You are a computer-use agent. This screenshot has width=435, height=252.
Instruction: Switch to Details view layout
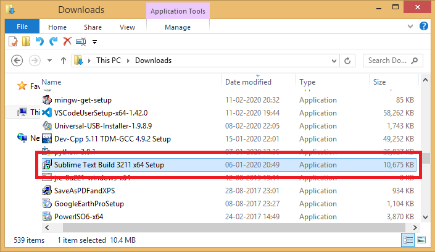[408, 240]
